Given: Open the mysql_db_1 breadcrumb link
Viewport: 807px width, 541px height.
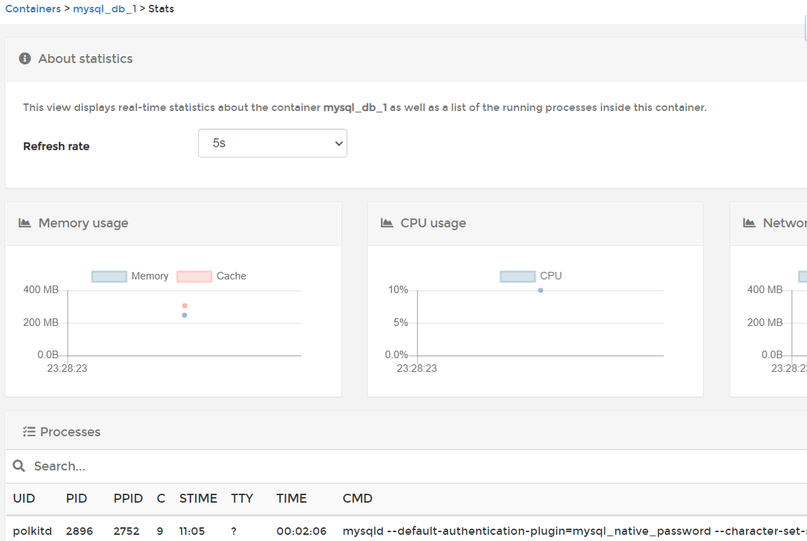Looking at the screenshot, I should [105, 9].
